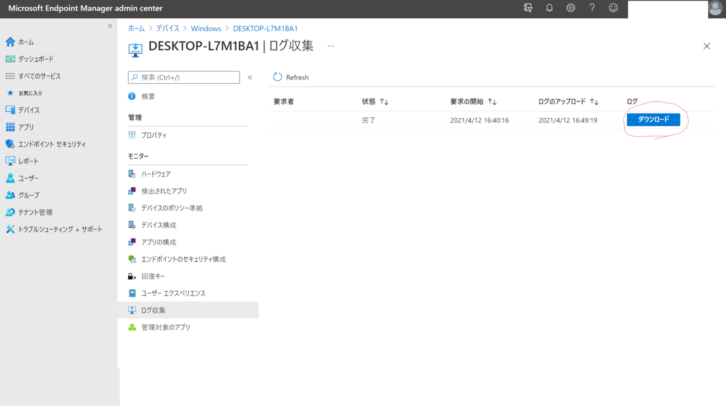Click the ダウンロード button
The width and height of the screenshot is (726, 406).
(x=653, y=120)
